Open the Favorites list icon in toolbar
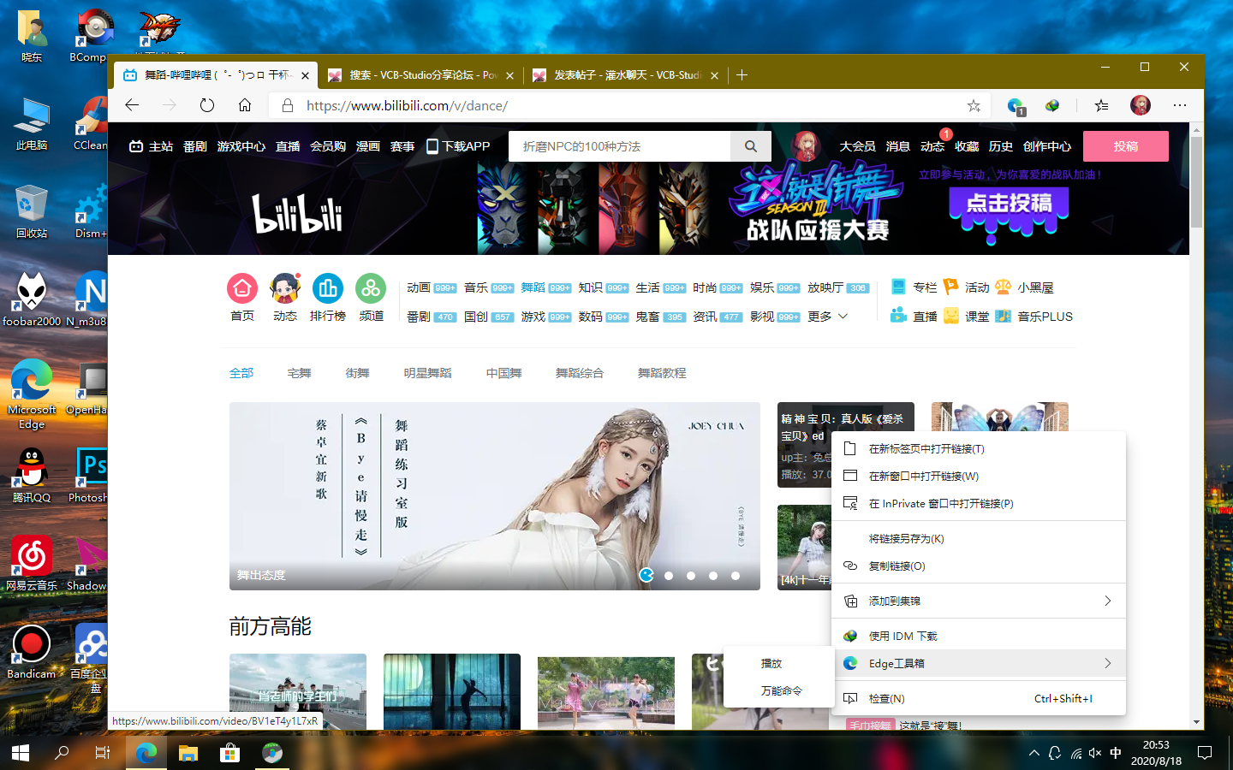1233x770 pixels. (x=1101, y=105)
